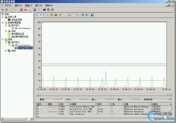Click red color line of Total Server Memory
176x123 pixels.
tap(52, 107)
